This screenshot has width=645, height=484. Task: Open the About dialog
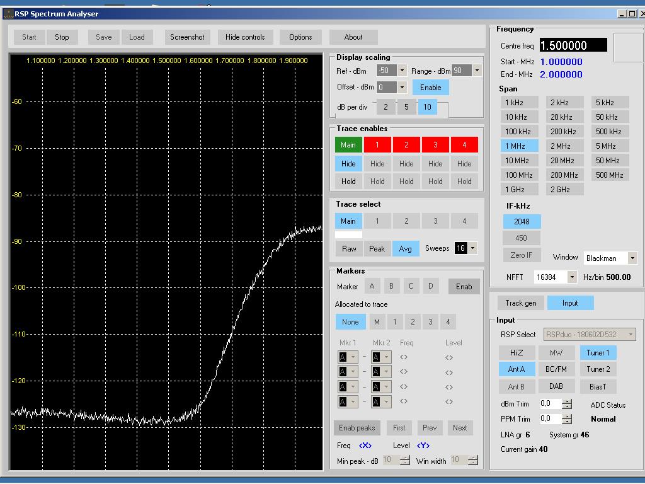coord(353,37)
